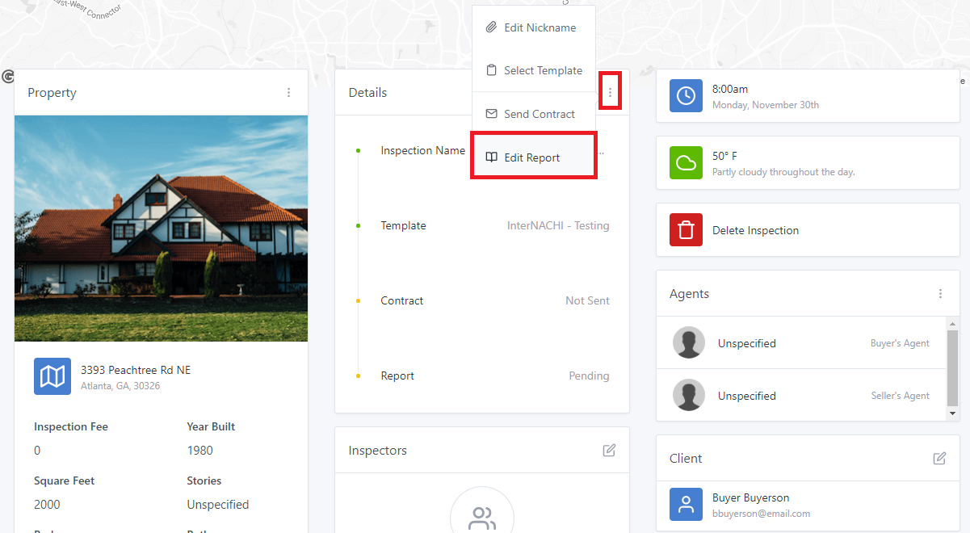970x533 pixels.
Task: Click the Delete Inspection button
Action: pyautogui.click(x=755, y=230)
